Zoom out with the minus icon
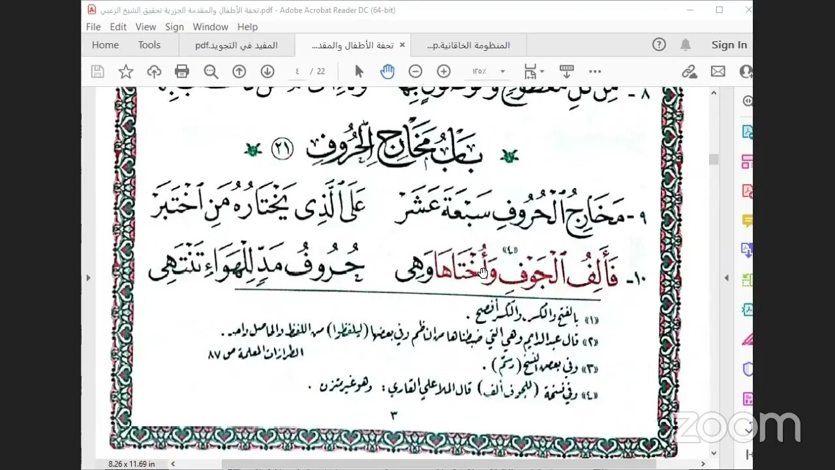835x470 pixels. point(416,72)
